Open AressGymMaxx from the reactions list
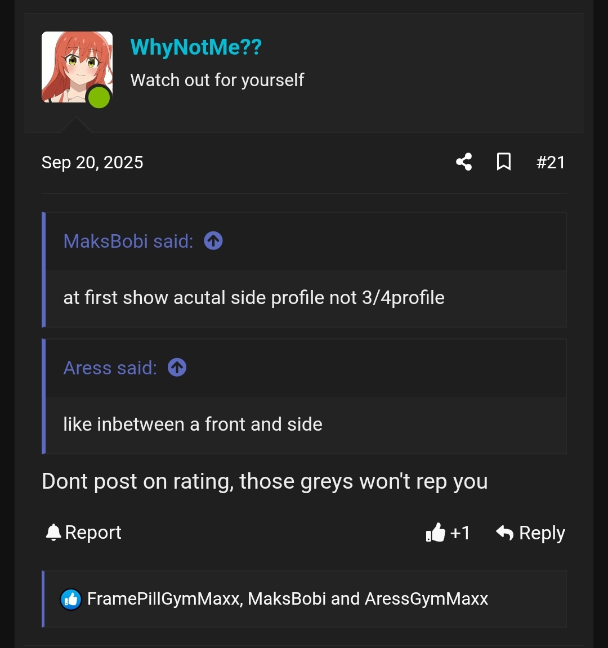 (426, 599)
